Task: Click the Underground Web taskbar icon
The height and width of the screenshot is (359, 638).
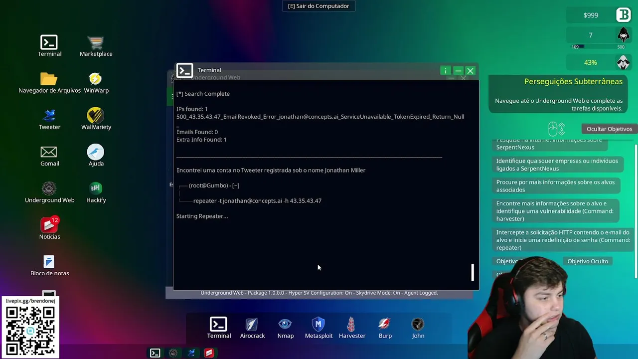Action: tap(173, 353)
